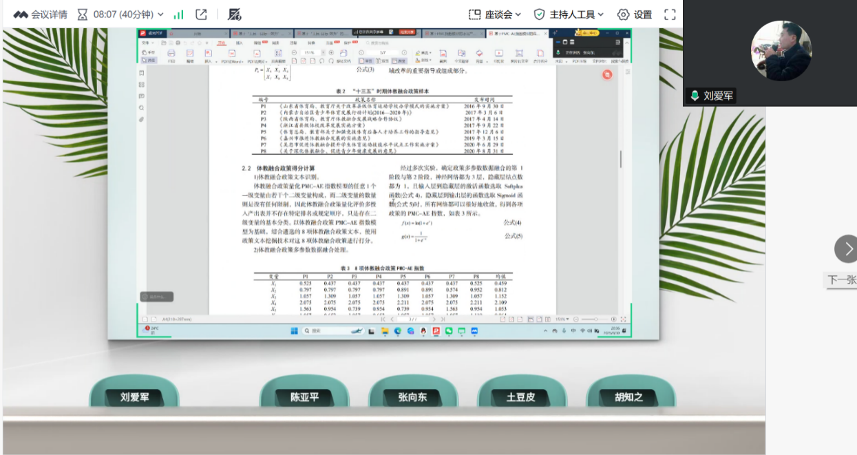Click the green microphone icon beside 刘爱军
Screen dimensions: 857x455
[x=695, y=96]
